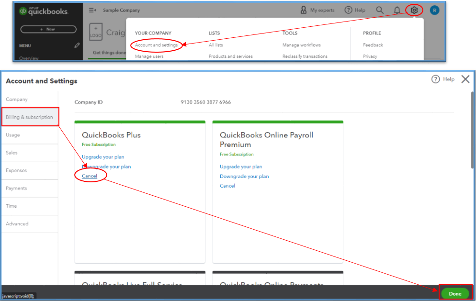476x301 pixels.
Task: Open the Sales settings tab
Action: (30, 153)
